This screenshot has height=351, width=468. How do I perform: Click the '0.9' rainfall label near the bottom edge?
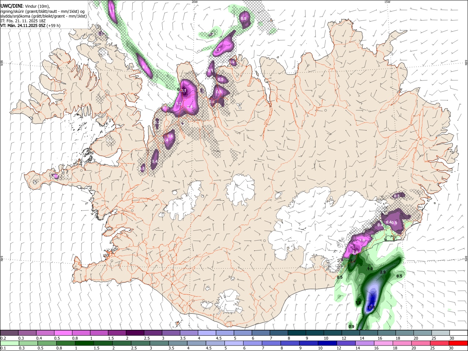point(351,327)
